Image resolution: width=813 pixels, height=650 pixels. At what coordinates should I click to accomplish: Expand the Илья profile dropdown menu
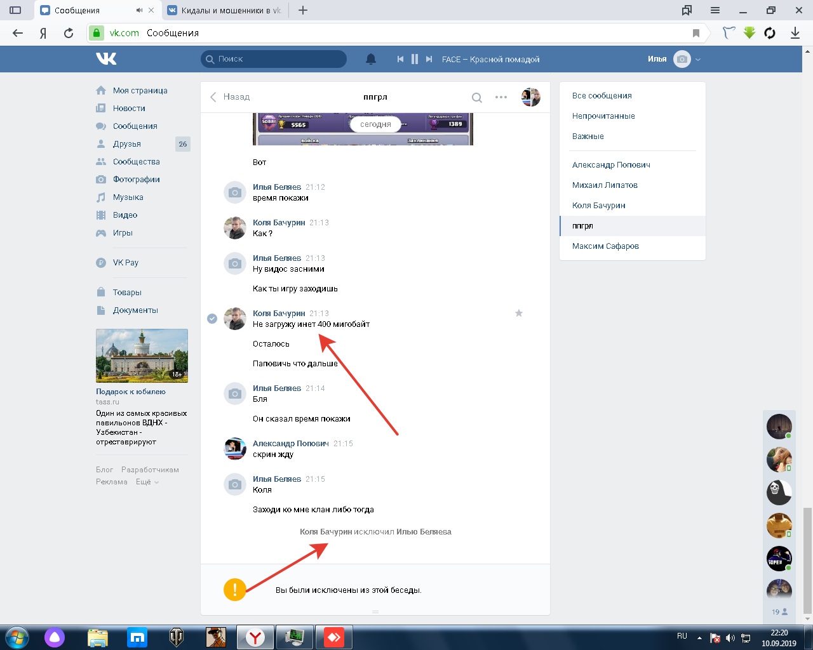click(x=698, y=59)
